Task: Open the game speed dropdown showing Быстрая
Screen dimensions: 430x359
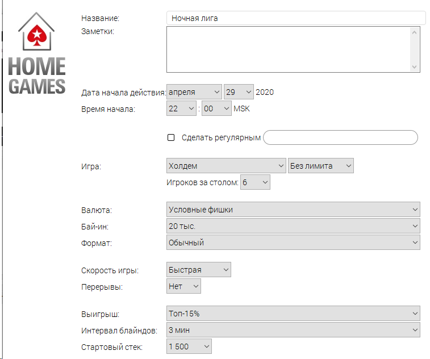Action: [x=199, y=270]
